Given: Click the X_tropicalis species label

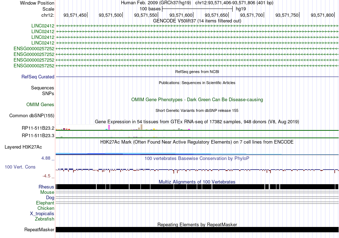Looking at the screenshot, I should click(42, 214).
